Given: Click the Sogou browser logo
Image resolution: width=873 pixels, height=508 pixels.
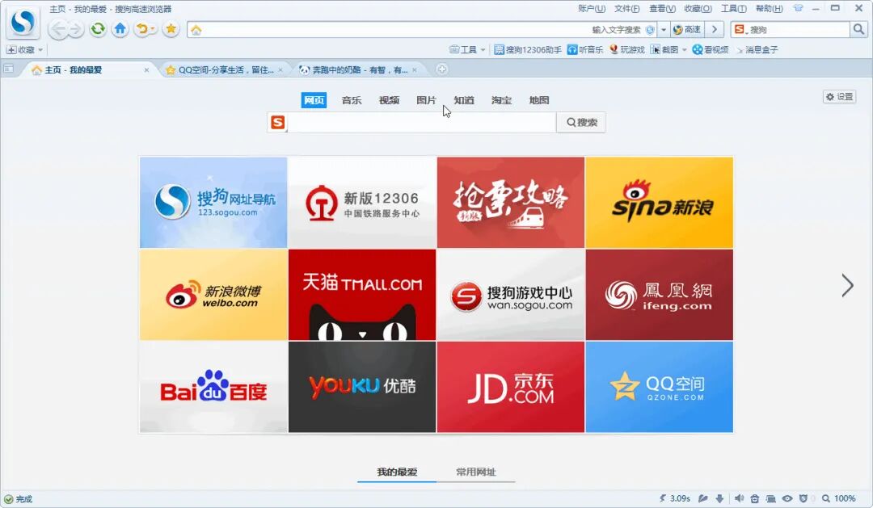Looking at the screenshot, I should click(x=23, y=23).
